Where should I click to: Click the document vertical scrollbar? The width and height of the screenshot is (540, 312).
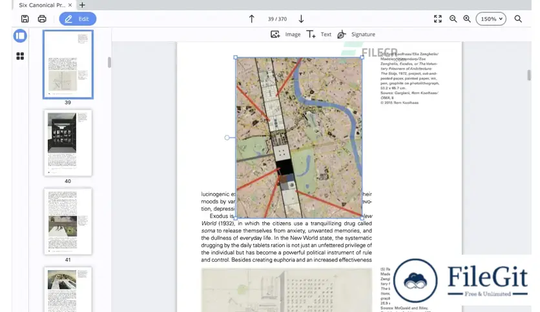[529, 75]
